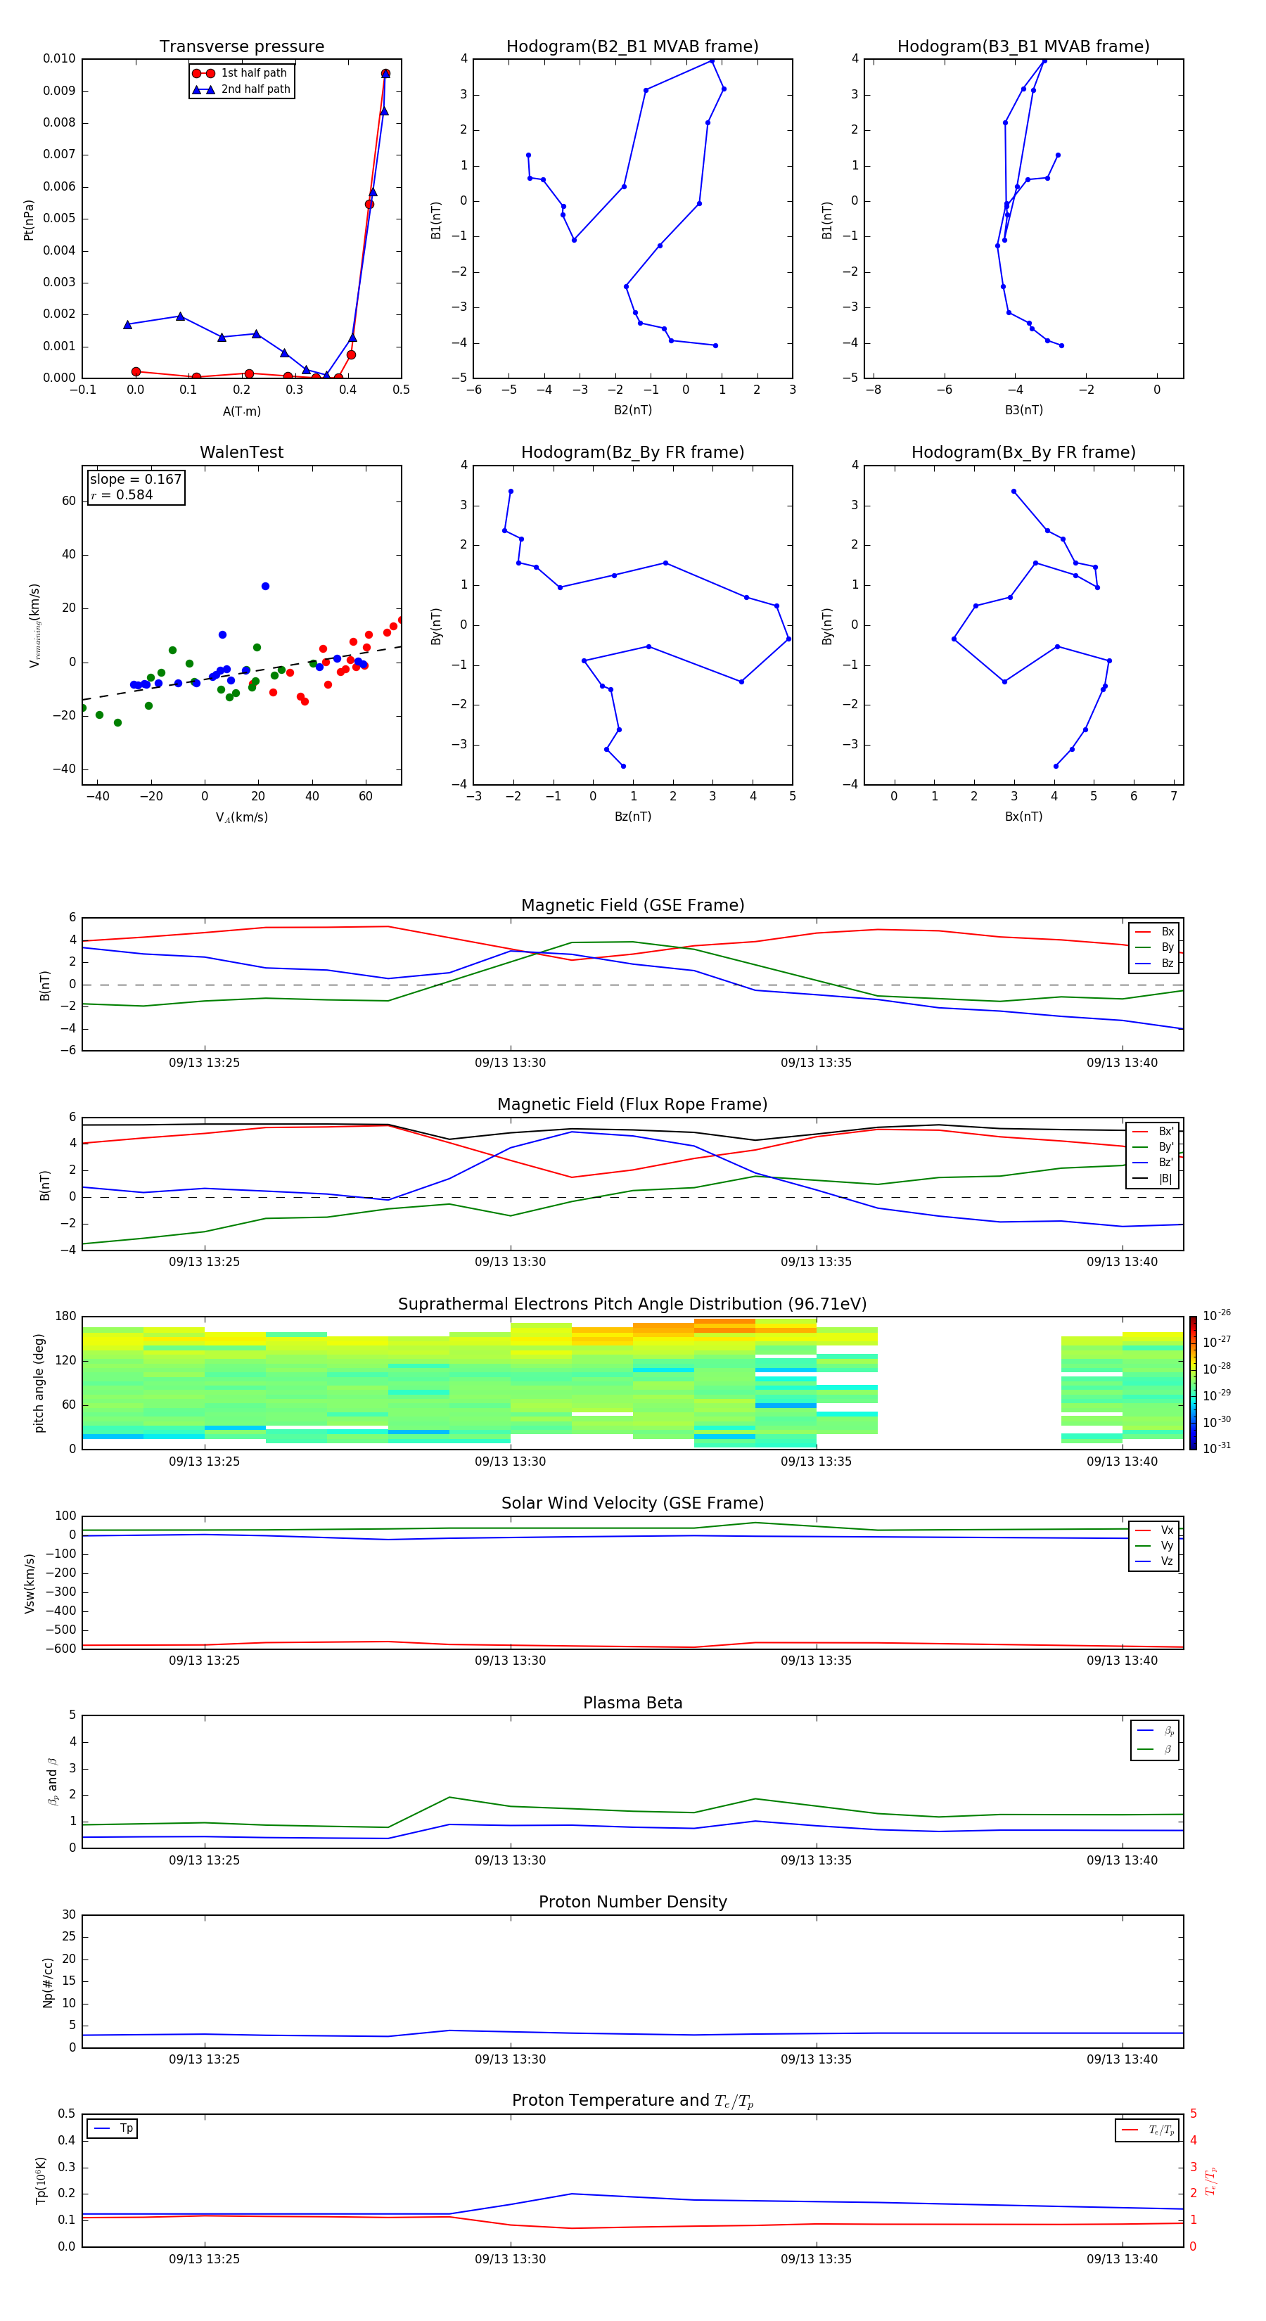This screenshot has width=1266, height=2321.
Task: Click the 09/13 13:30 tick in GSE panel
Action: pyautogui.click(x=510, y=1063)
